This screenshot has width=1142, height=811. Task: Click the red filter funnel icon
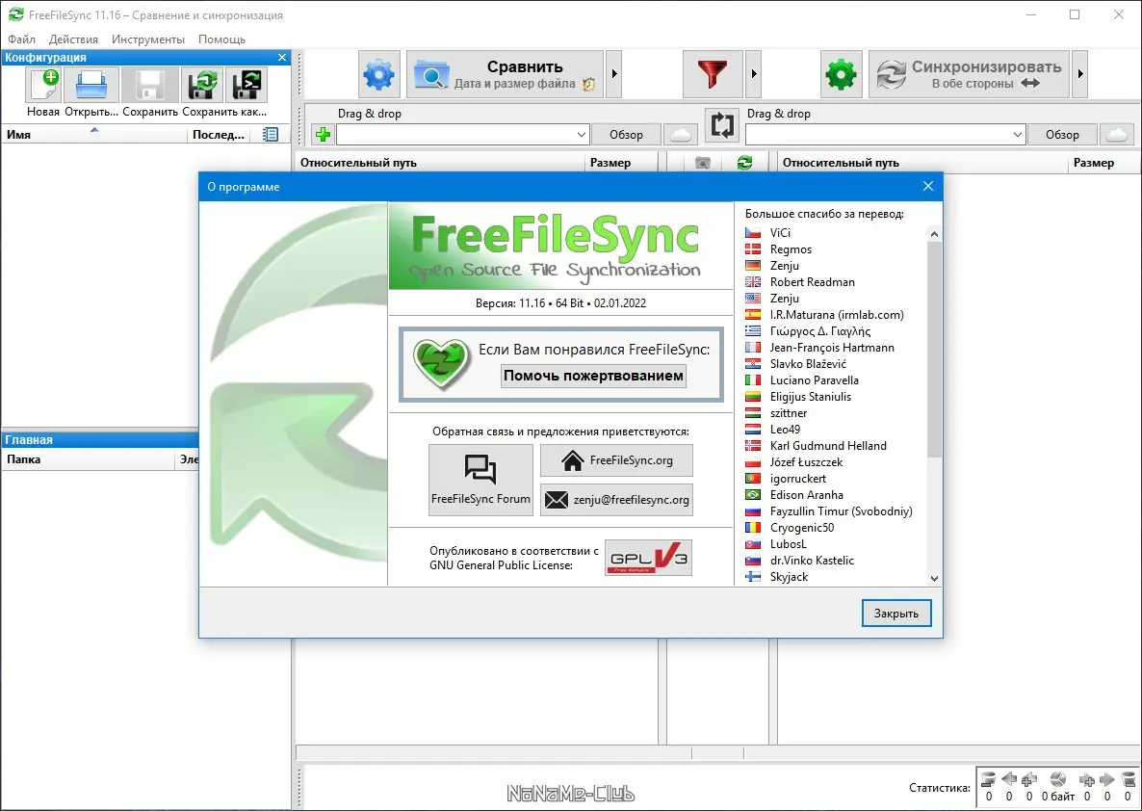[713, 73]
